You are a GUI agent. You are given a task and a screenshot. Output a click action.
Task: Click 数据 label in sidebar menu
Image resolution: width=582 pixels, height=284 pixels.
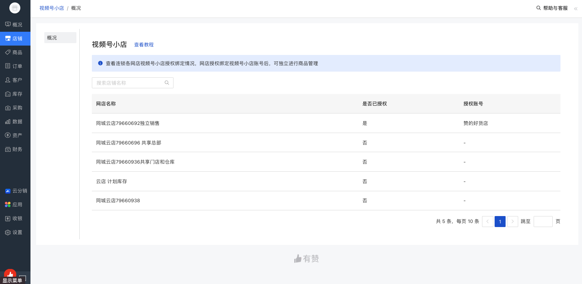[17, 122]
